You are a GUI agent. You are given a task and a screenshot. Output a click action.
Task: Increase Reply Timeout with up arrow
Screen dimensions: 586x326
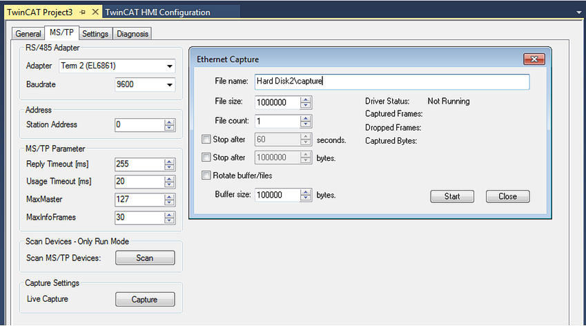tap(170, 161)
